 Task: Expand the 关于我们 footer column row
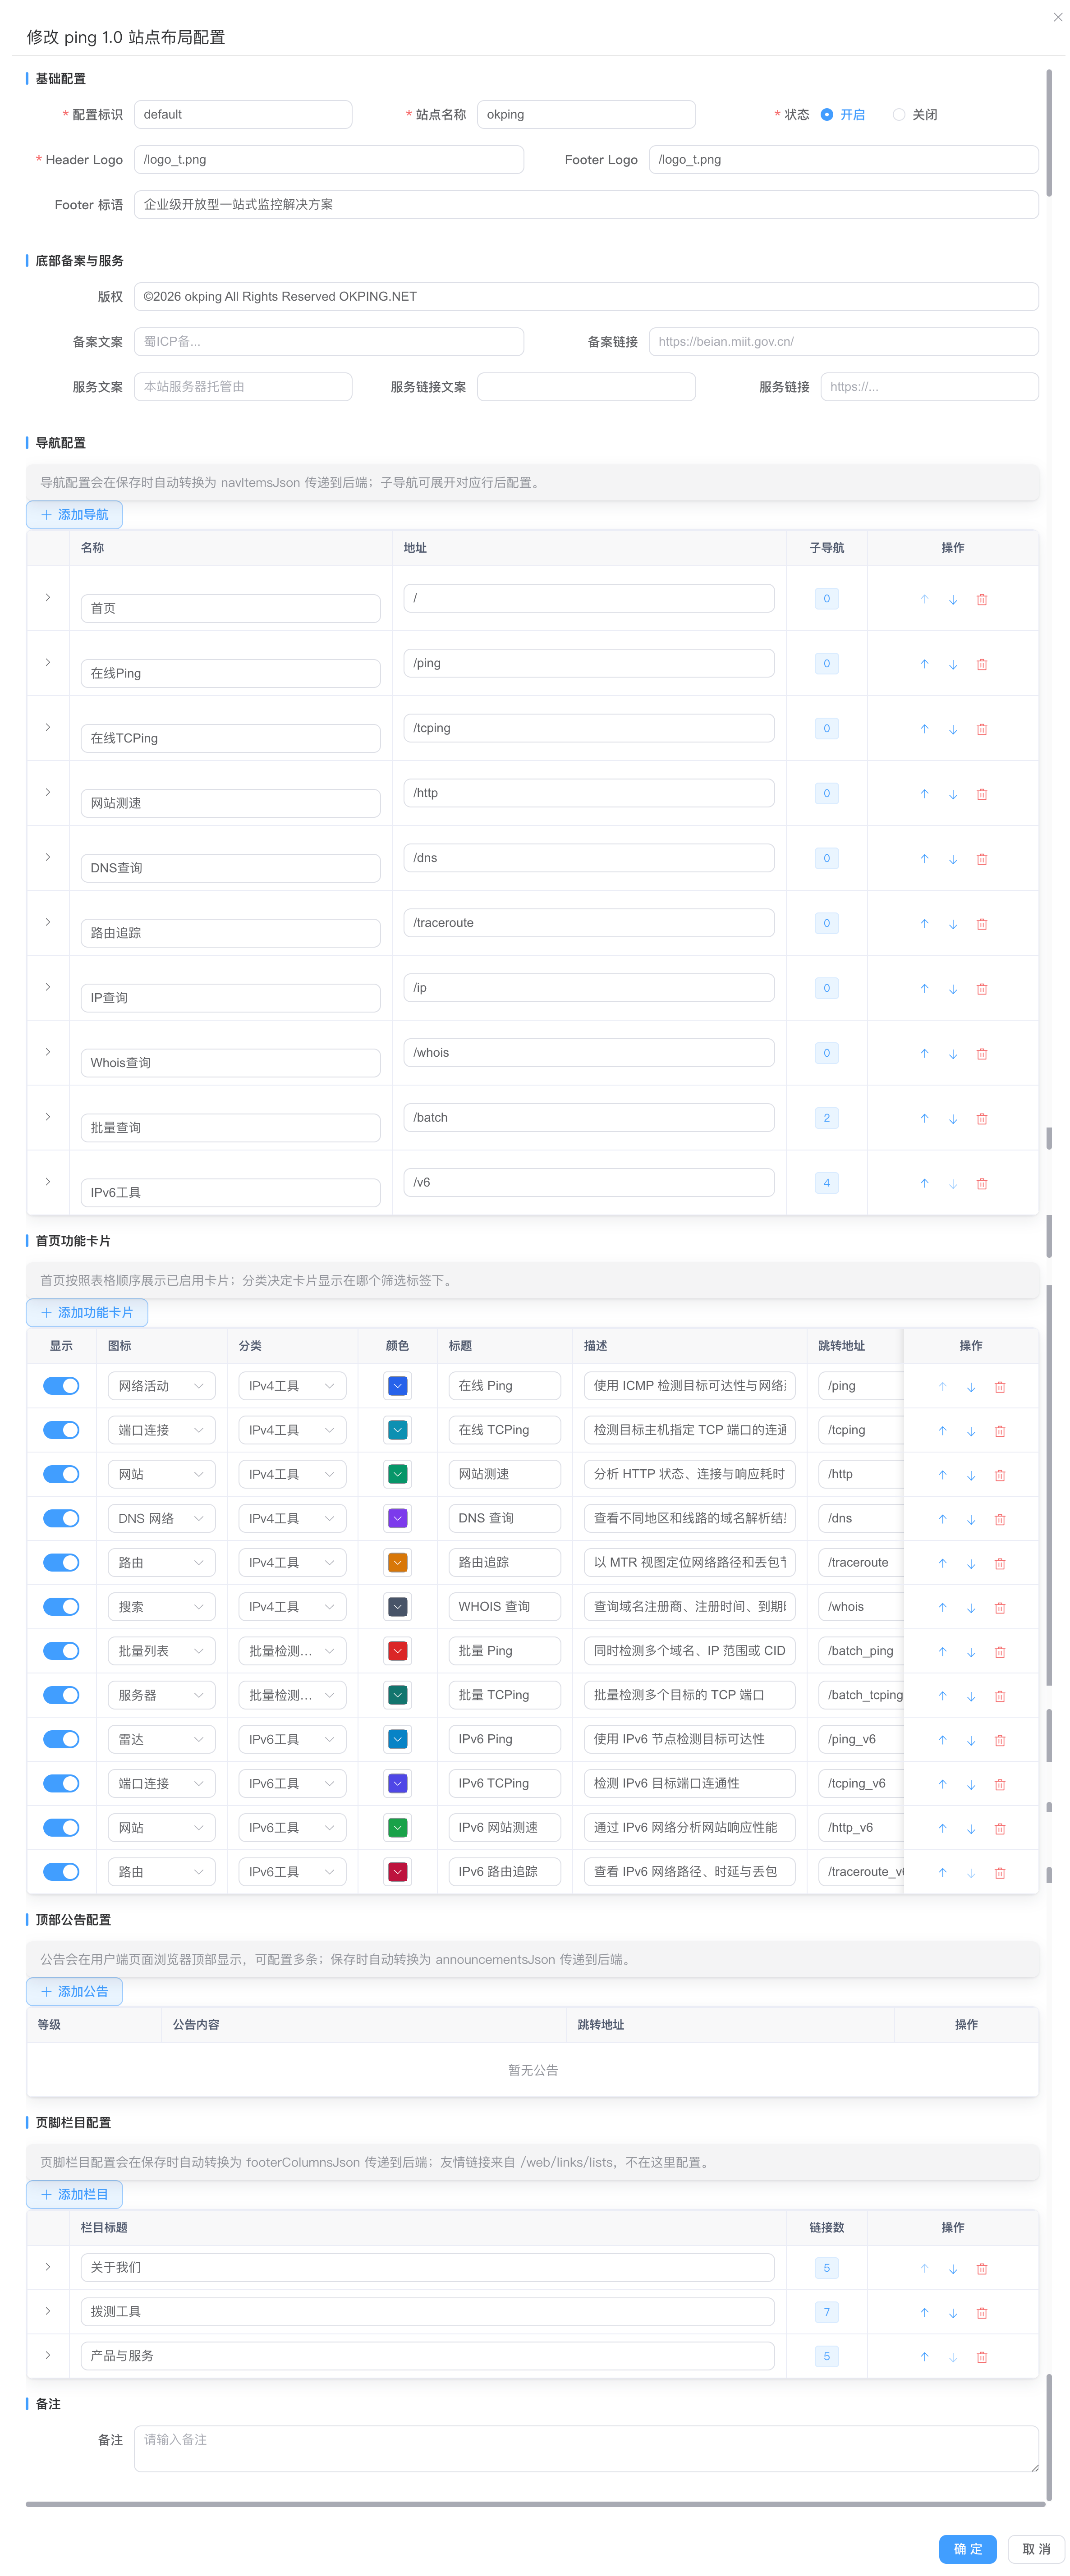point(47,2267)
